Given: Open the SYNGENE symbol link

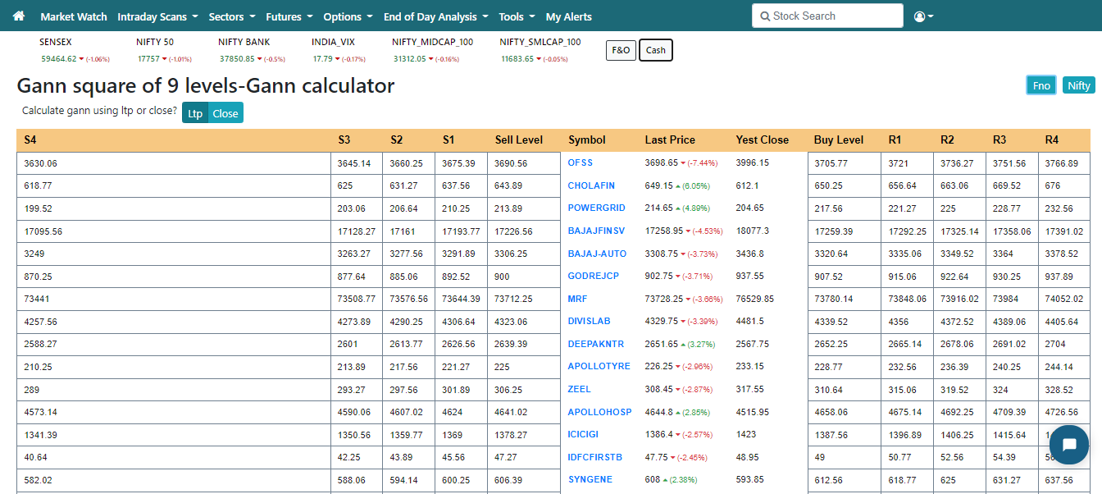Looking at the screenshot, I should click(x=590, y=479).
